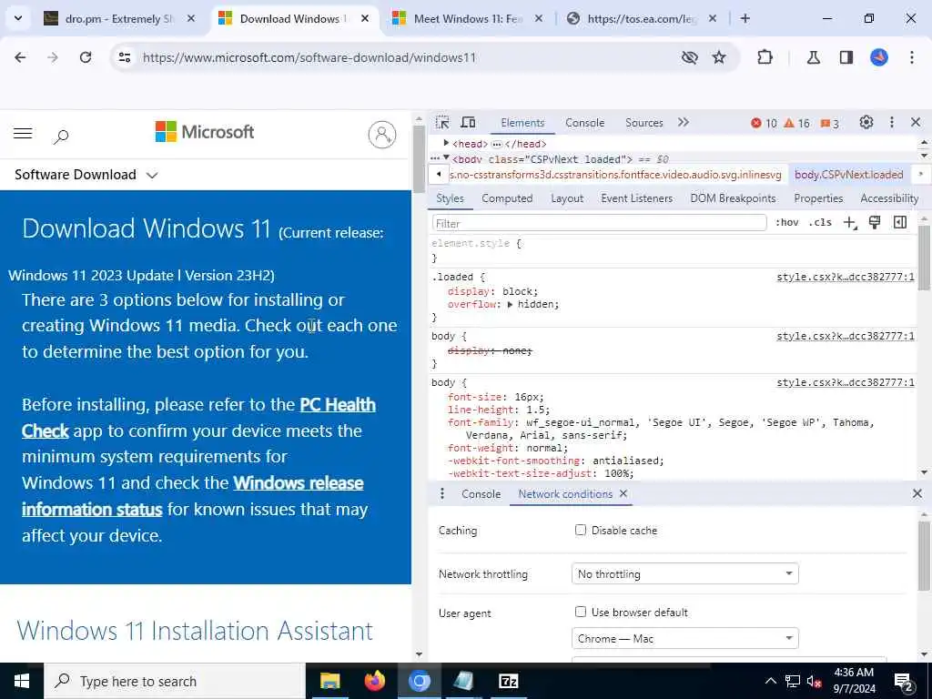The image size is (932, 699).
Task: Select the inspect element picker icon
Action: pos(442,123)
